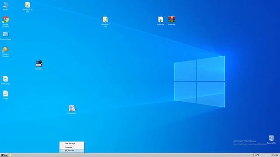
Task: Select the Control Panel desktop icon
Action: pos(6,36)
